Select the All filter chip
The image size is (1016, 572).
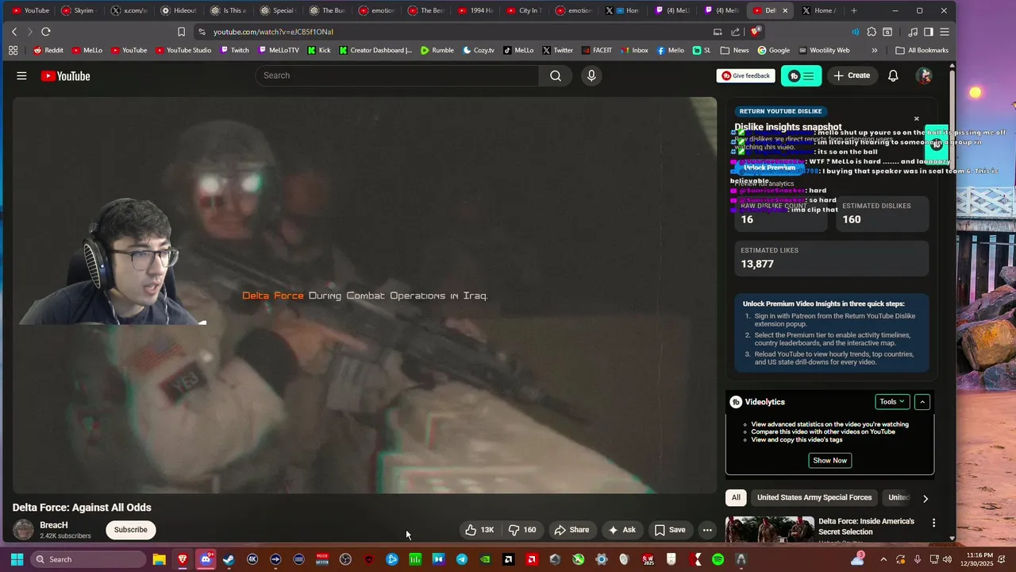pyautogui.click(x=736, y=498)
